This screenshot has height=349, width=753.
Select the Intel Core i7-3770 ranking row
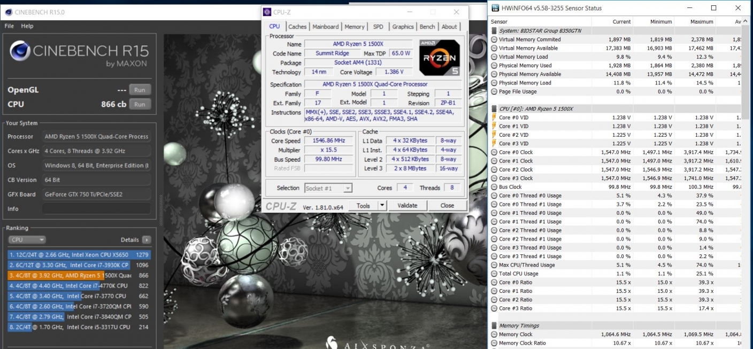(x=79, y=296)
